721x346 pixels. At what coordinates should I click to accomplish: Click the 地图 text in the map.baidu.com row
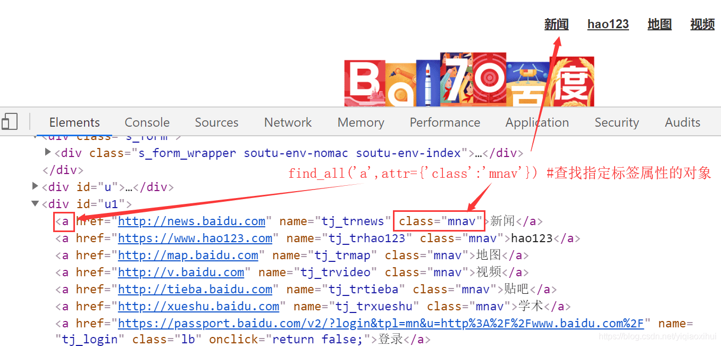click(x=488, y=255)
